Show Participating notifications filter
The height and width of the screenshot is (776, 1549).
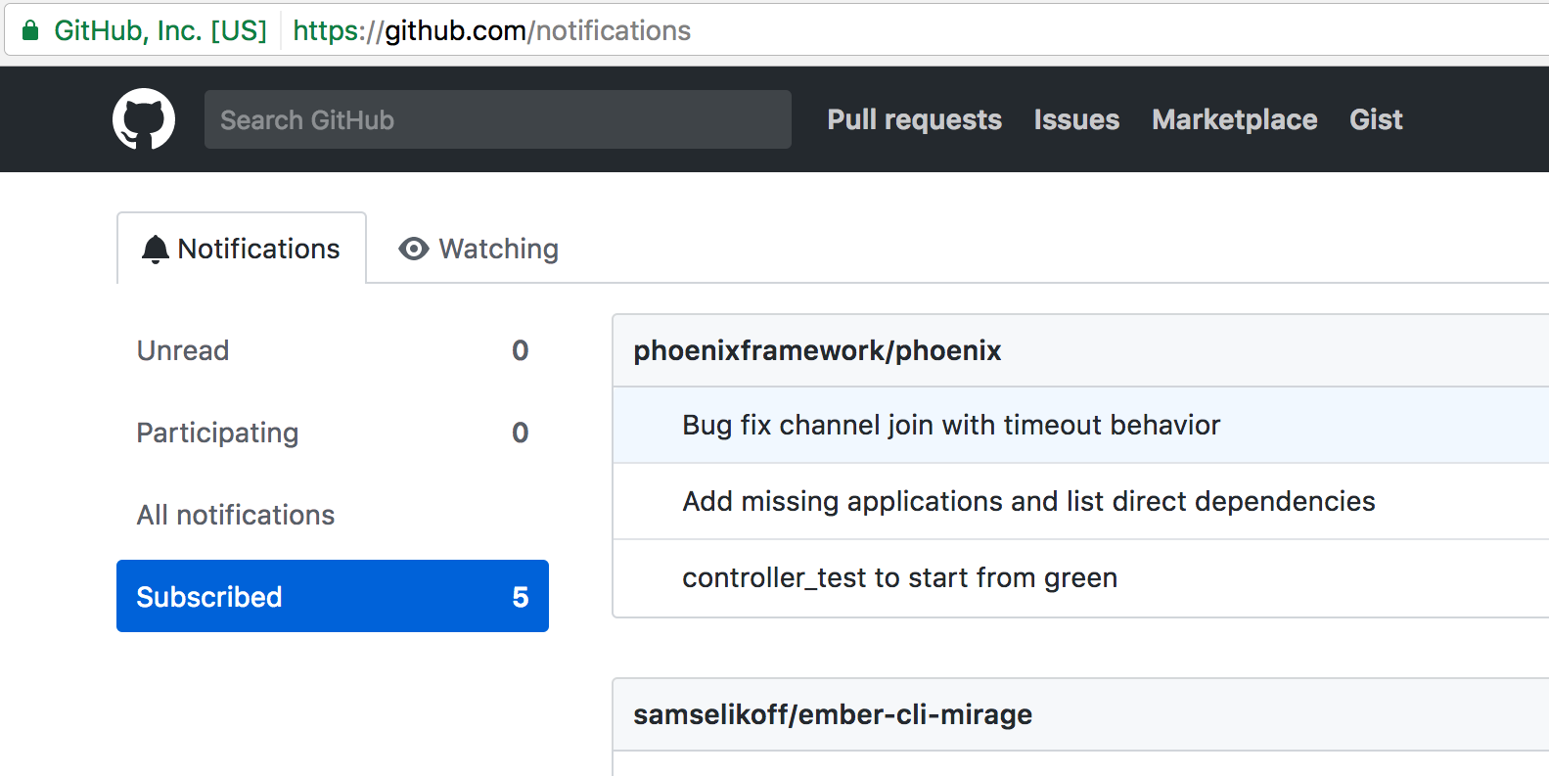[x=333, y=433]
